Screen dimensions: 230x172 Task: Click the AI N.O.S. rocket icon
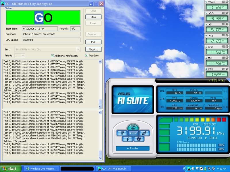click(x=145, y=133)
